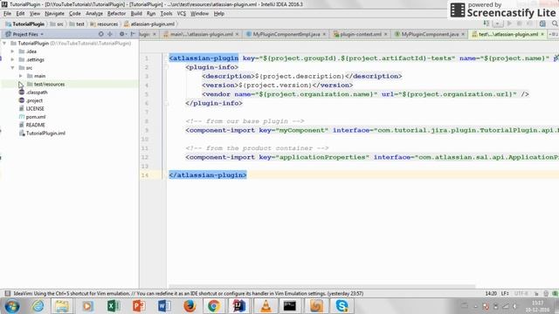Click the .classpath file icon

pyautogui.click(x=21, y=92)
